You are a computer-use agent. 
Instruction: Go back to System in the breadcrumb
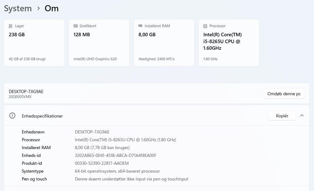point(18,9)
